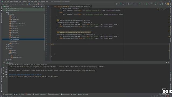Screen dimensions: 172x97
Task: Hide the Project panel
Action: coord(44,6)
